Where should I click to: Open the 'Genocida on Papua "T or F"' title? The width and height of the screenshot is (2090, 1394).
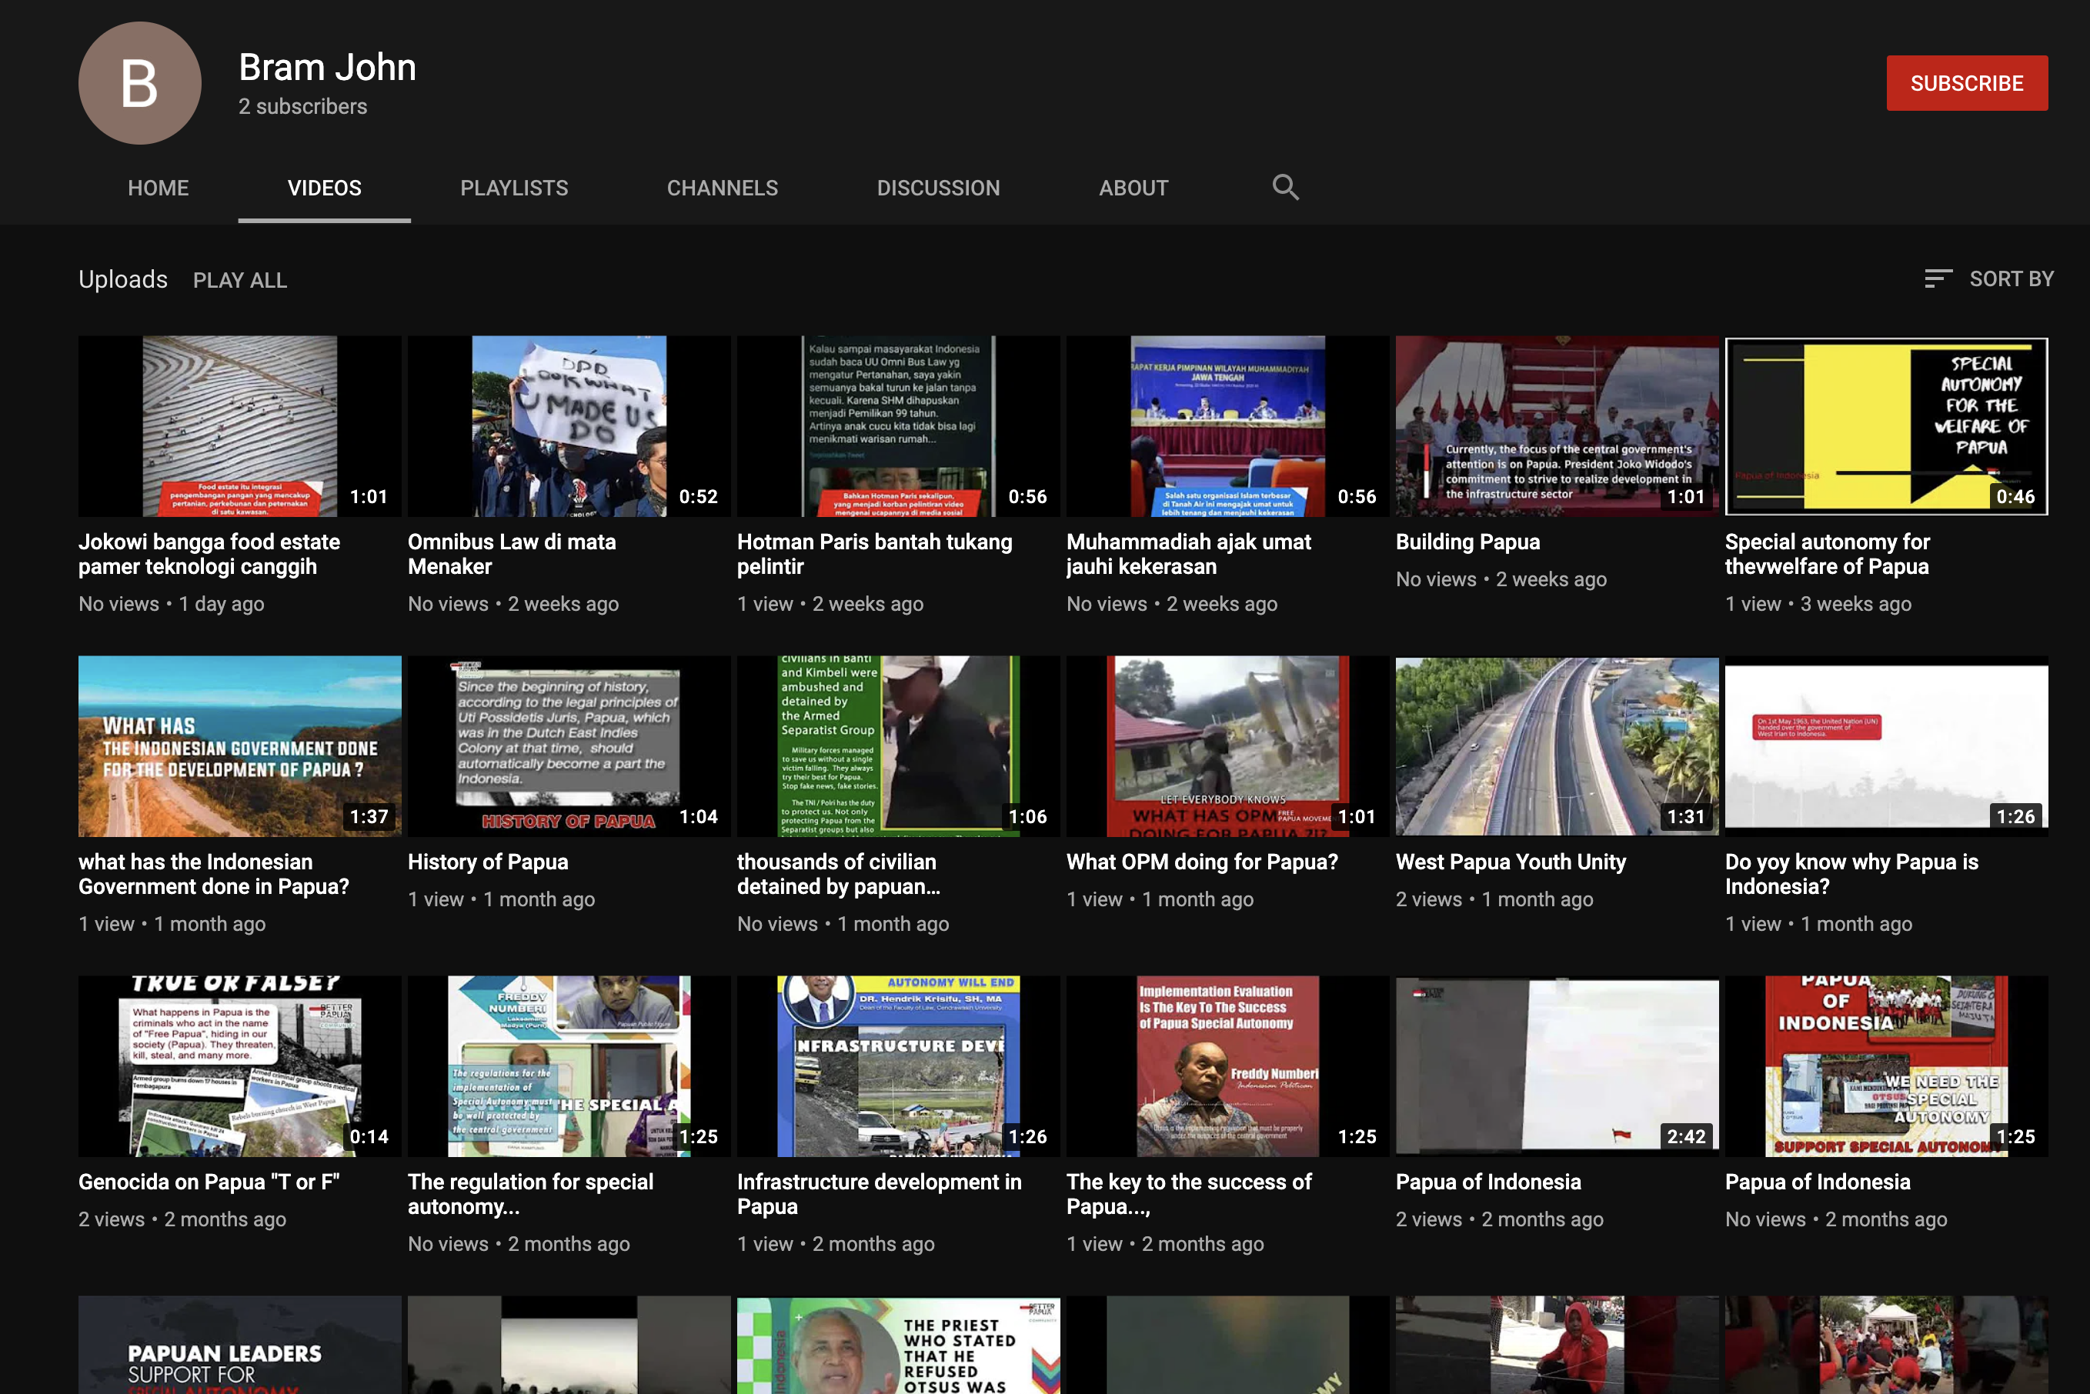pyautogui.click(x=209, y=1182)
